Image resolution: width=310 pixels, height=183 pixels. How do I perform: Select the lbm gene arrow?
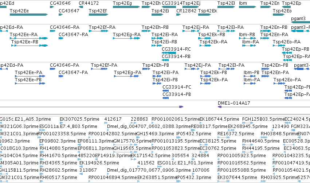(247, 7)
